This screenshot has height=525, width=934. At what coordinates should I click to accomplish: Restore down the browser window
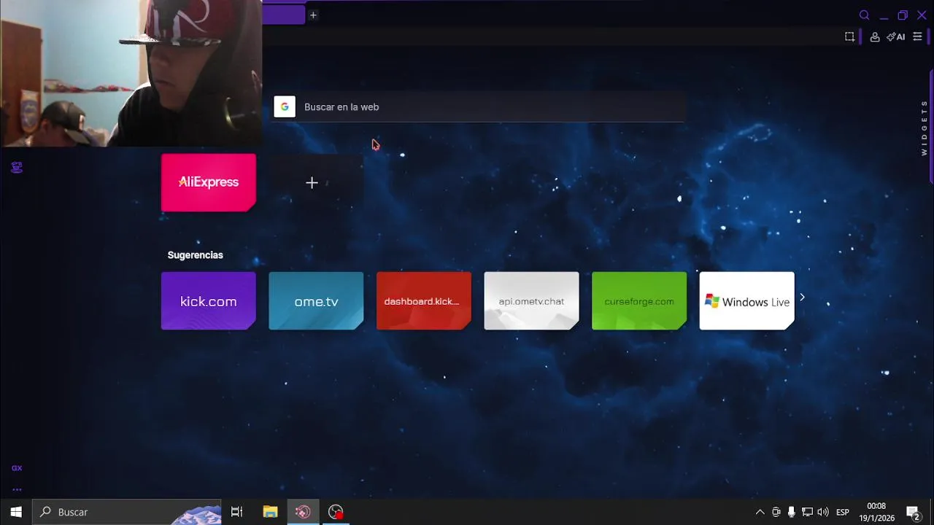pyautogui.click(x=903, y=15)
